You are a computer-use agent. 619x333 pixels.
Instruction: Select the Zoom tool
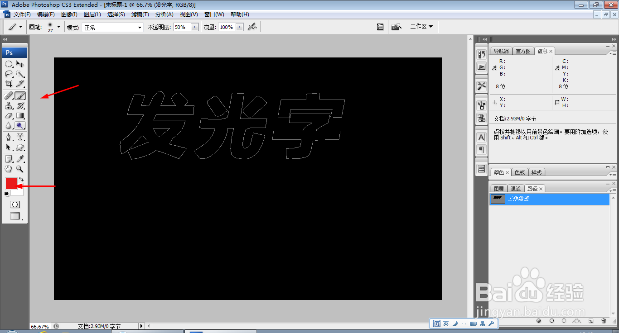click(20, 169)
